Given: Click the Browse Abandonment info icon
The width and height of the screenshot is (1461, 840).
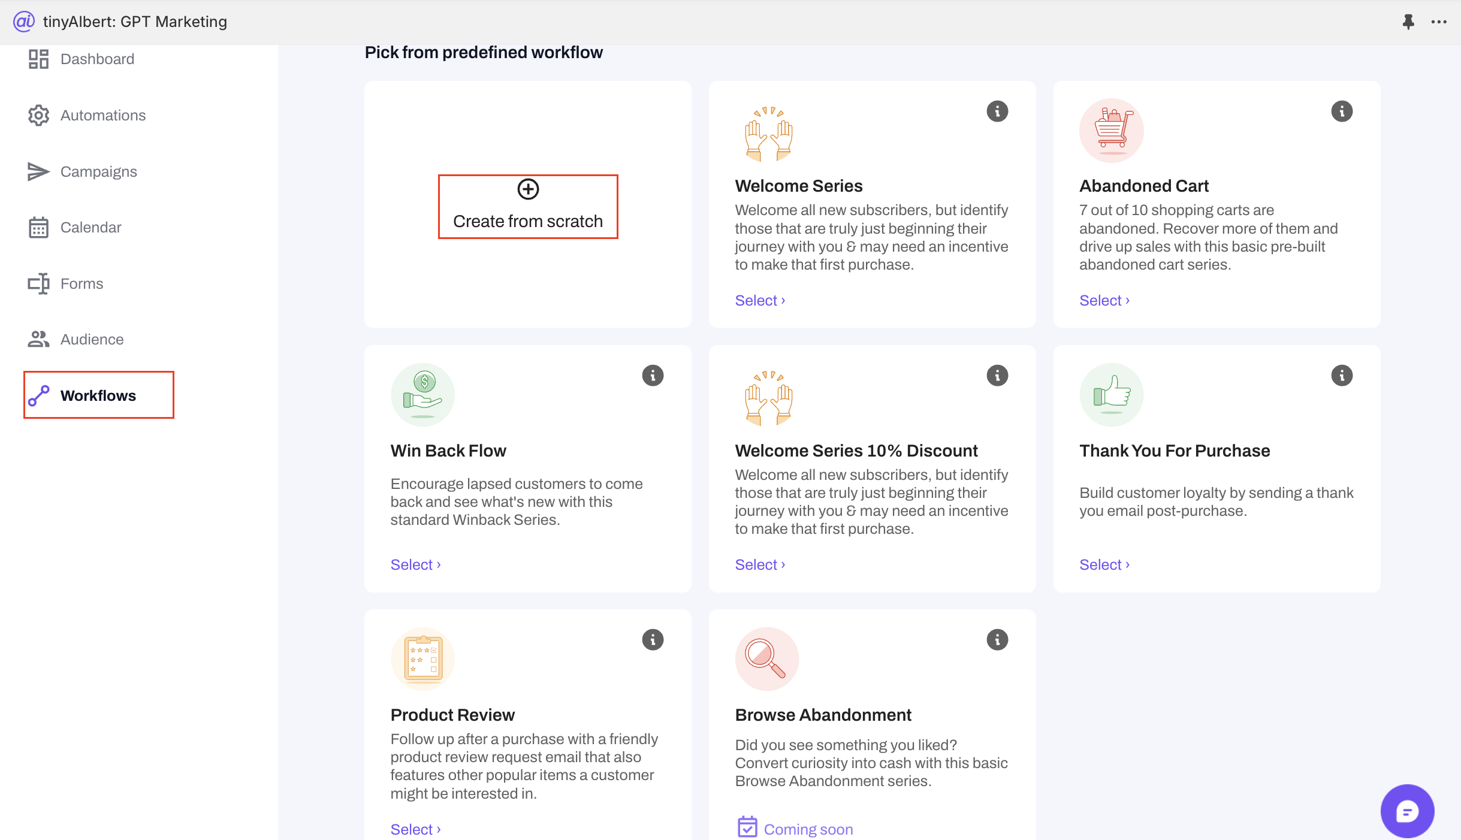Looking at the screenshot, I should [997, 640].
